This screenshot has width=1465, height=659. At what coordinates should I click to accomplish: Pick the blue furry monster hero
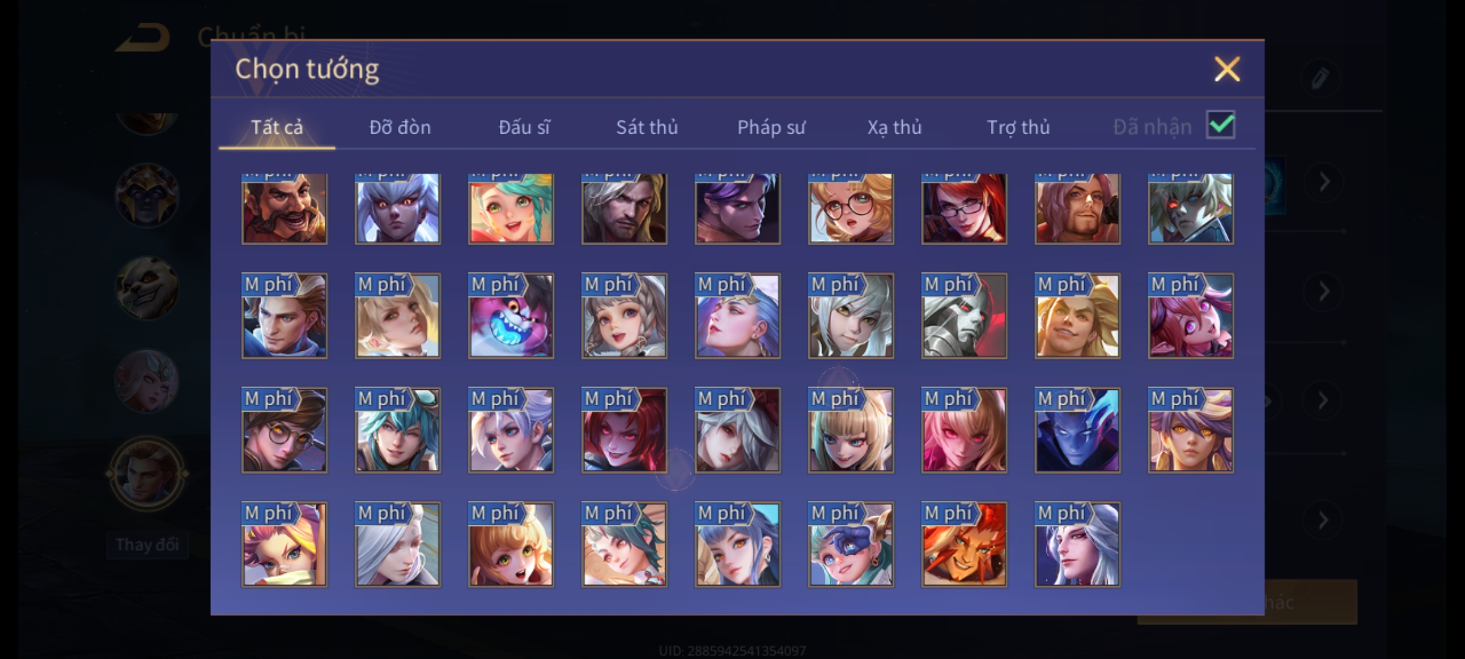click(x=511, y=315)
